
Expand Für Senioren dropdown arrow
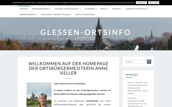tap(96, 9)
